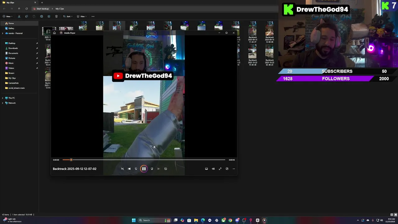
Task: Open mini player view in Media Player
Action: tap(227, 169)
